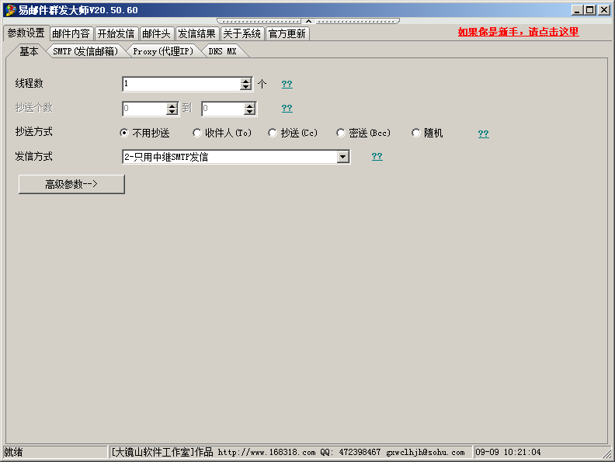Click the 就绪 status bar text

click(14, 452)
